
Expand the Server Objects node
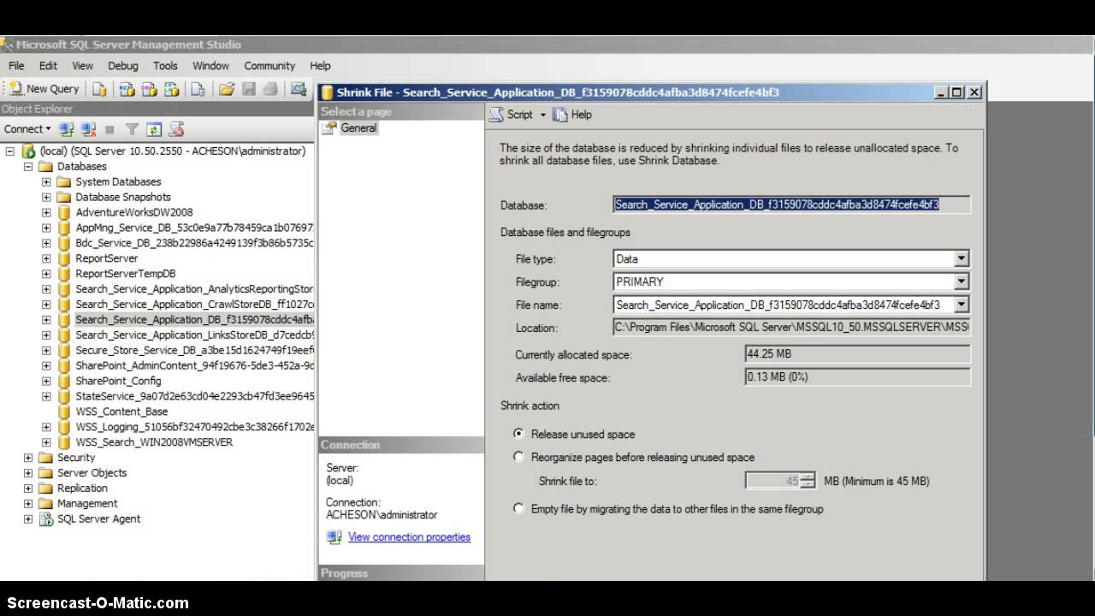28,473
